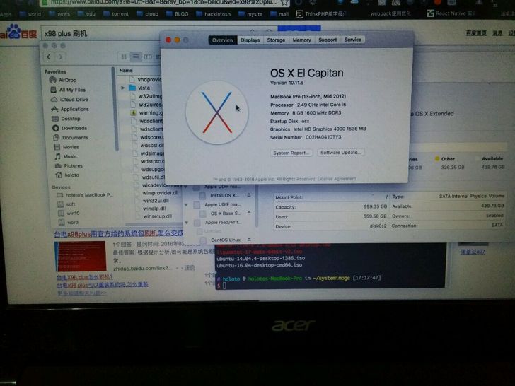Open the mysite bookmark folder
Viewport: 515px width, 386px height.
(250, 14)
